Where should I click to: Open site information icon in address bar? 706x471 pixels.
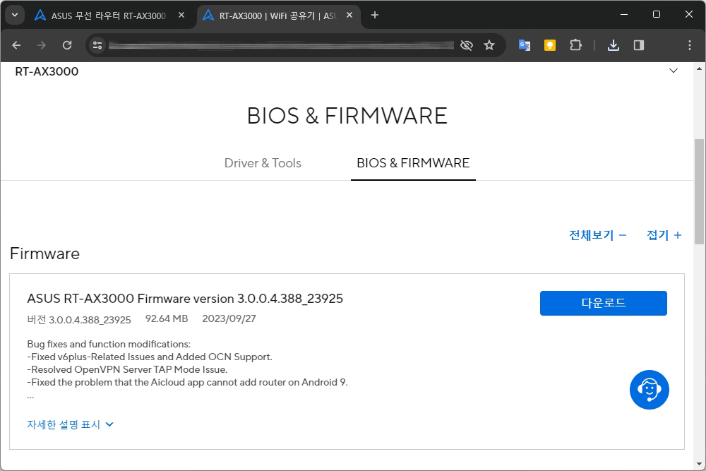pos(97,45)
